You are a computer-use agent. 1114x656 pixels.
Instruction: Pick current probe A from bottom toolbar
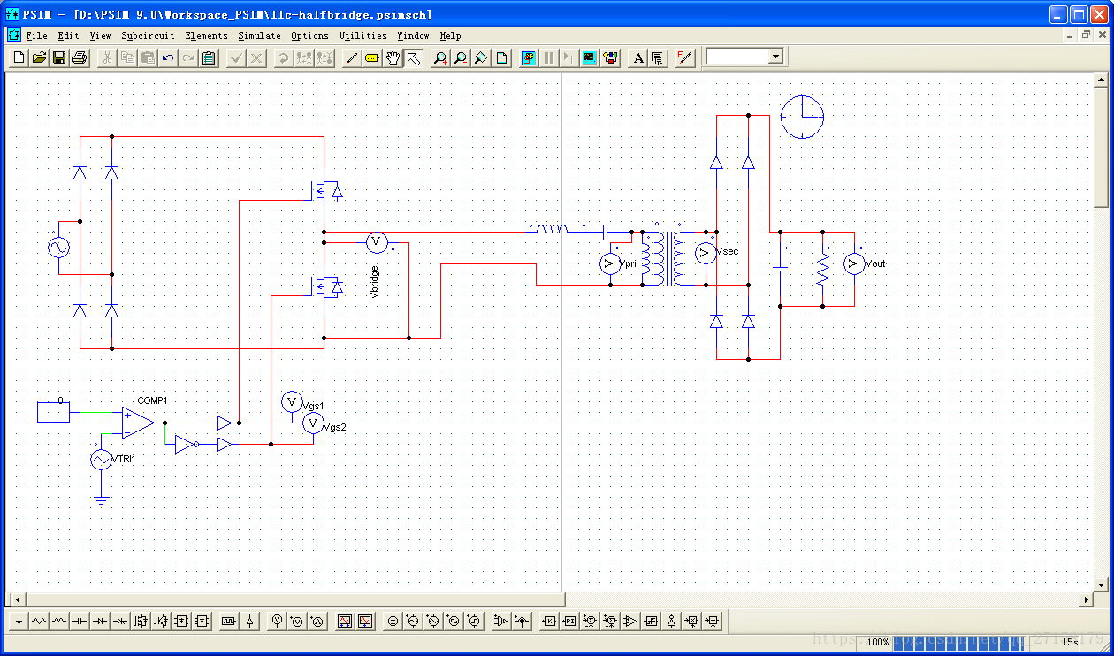[x=317, y=622]
